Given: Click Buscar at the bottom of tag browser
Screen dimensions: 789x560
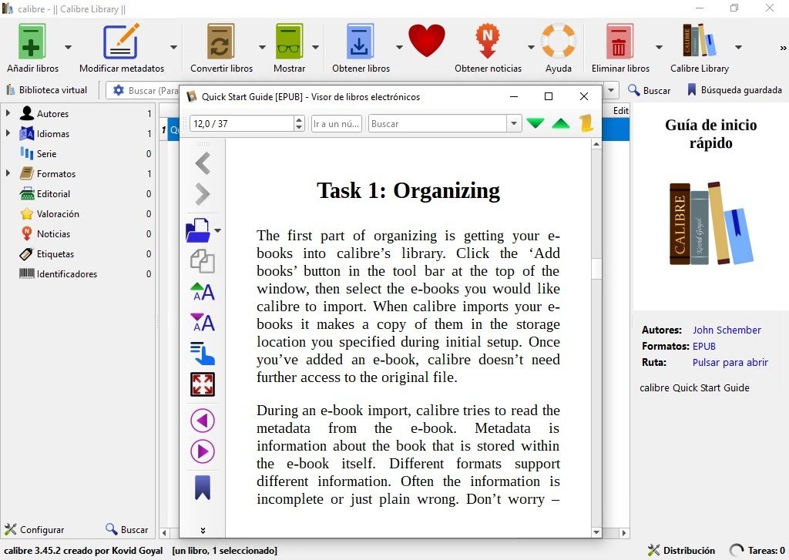Looking at the screenshot, I should point(127,529).
